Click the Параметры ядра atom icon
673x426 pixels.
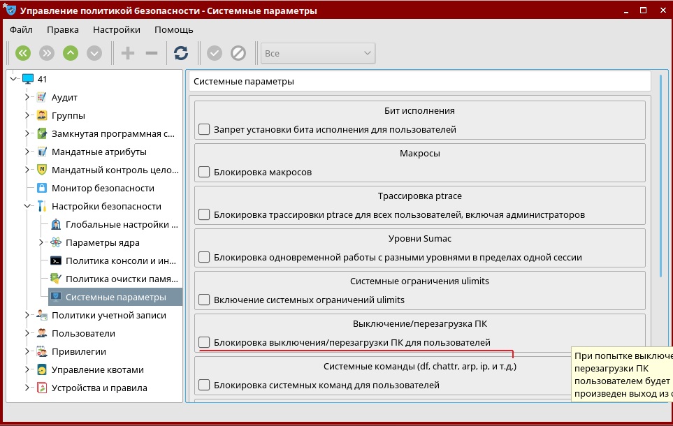56,242
